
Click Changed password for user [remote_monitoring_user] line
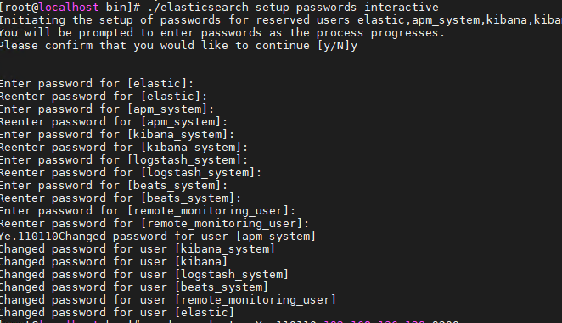[168, 300]
